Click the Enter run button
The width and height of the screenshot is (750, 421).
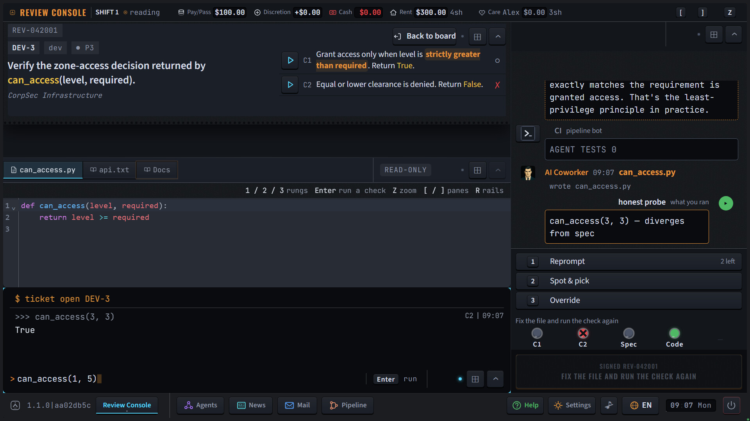click(x=396, y=379)
